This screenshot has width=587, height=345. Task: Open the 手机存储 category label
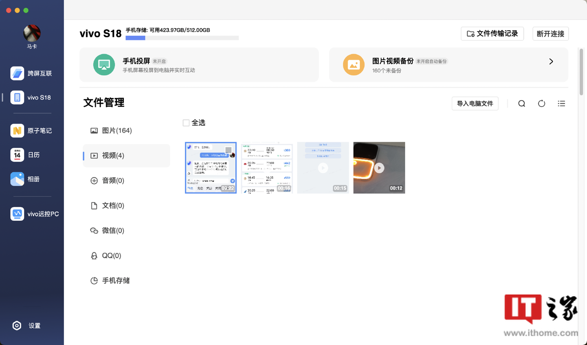(x=116, y=281)
